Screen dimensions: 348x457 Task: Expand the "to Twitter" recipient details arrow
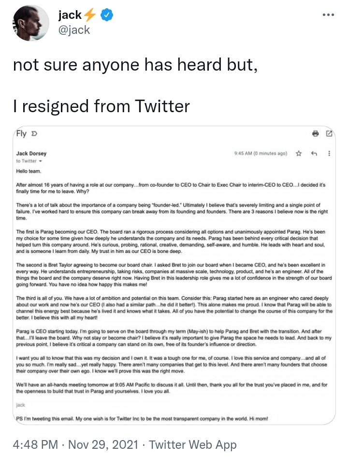tap(40, 161)
